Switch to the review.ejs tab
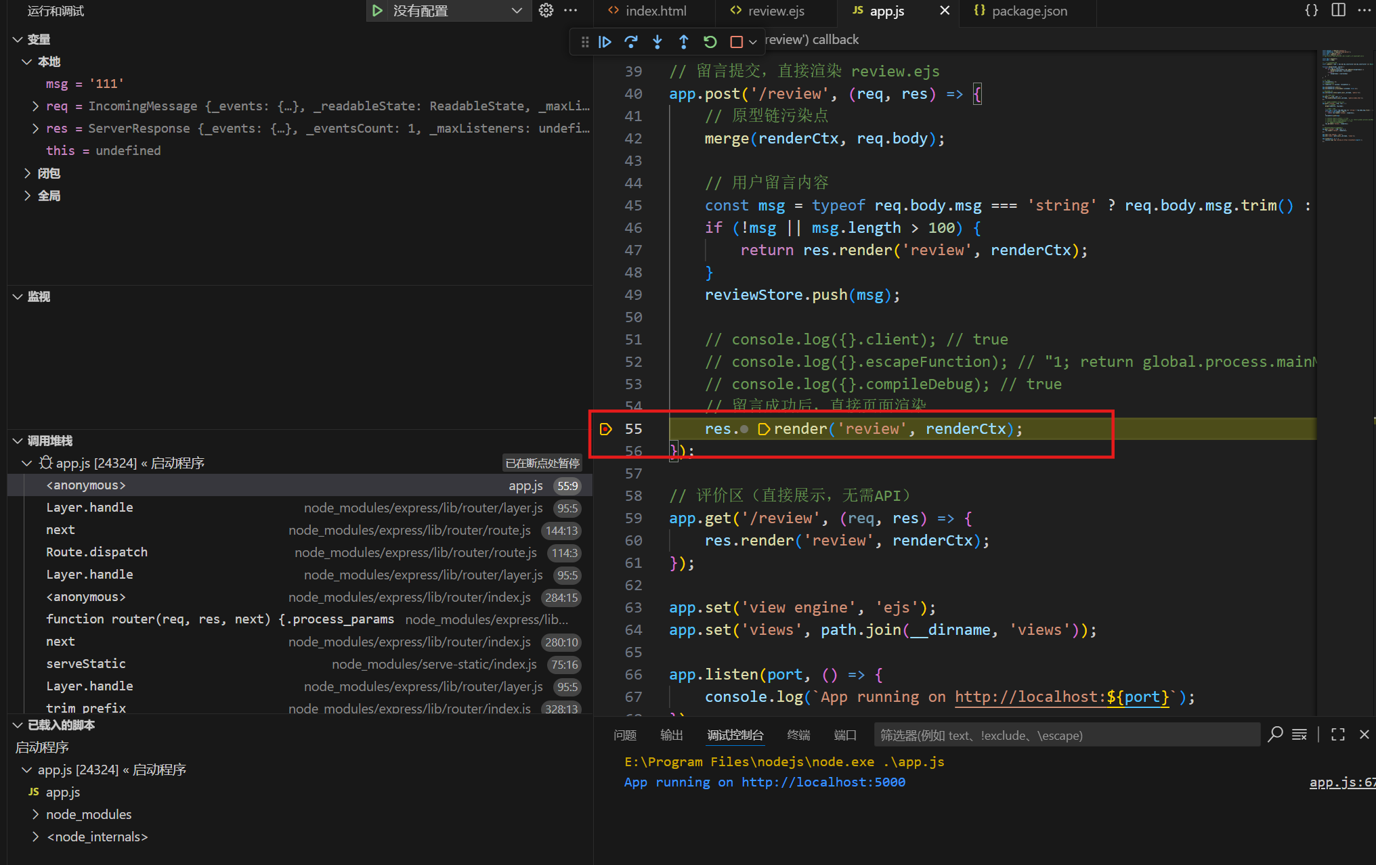This screenshot has height=865, width=1376. (x=775, y=11)
